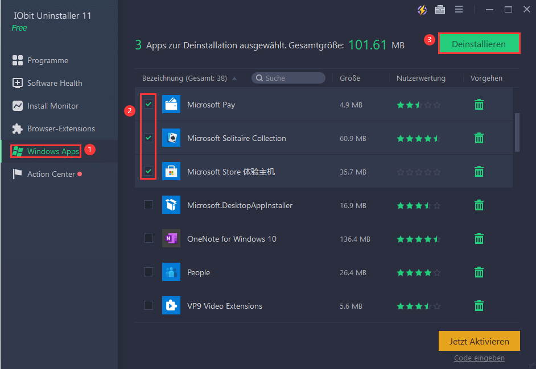Open the toolbox icon in title bar
Image resolution: width=536 pixels, height=369 pixels.
(440, 10)
